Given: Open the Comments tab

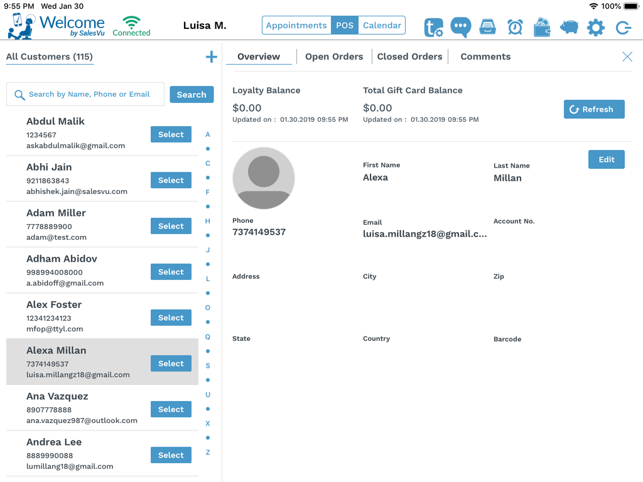Looking at the screenshot, I should point(485,56).
